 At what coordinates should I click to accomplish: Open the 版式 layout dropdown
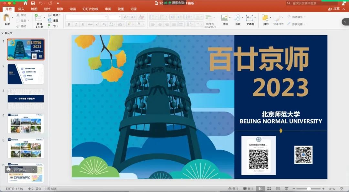54,15
